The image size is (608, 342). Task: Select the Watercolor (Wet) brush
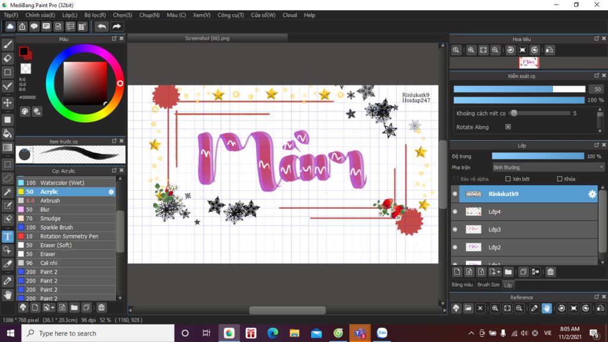click(x=66, y=183)
